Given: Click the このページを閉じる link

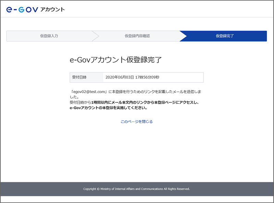Looking at the screenshot, I should [137, 122].
